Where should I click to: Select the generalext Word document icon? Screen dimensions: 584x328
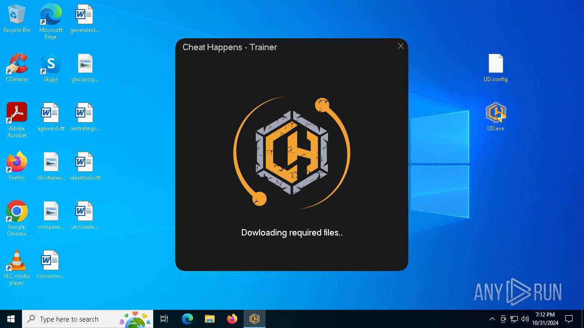[84, 19]
